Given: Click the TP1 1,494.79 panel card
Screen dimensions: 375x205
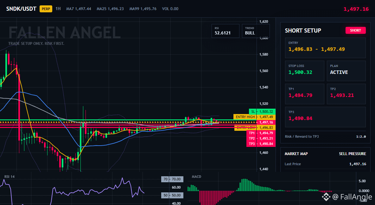Looking at the screenshot, I should [x=304, y=94].
